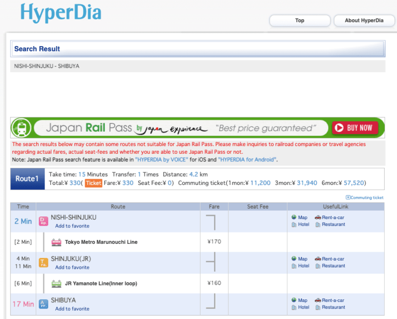The width and height of the screenshot is (397, 319).
Task: Open Hotel link for SHINJUKU(JR) station
Action: click(x=303, y=266)
